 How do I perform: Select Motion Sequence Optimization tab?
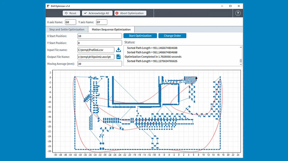point(111,30)
